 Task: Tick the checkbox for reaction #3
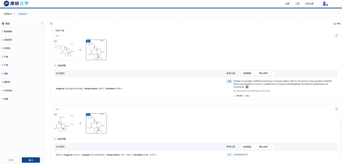coord(54,109)
